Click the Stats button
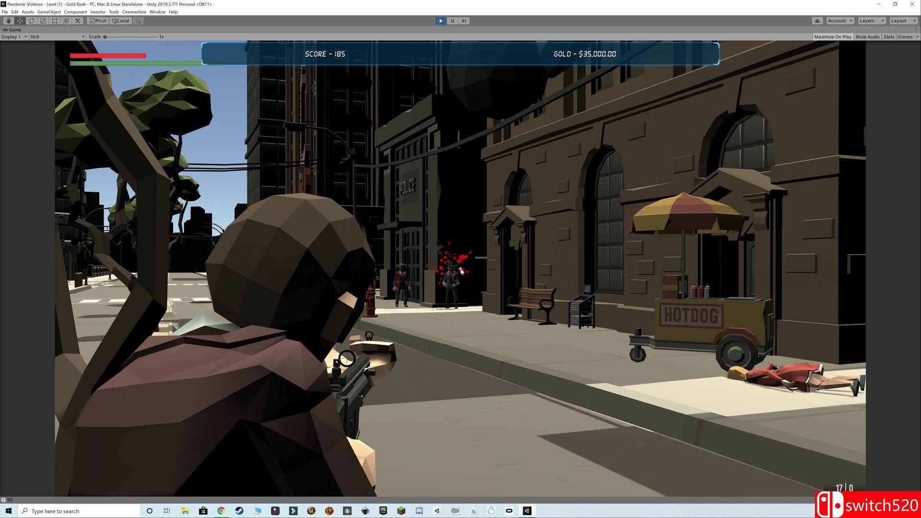Screen dimensions: 921x518 point(889,37)
